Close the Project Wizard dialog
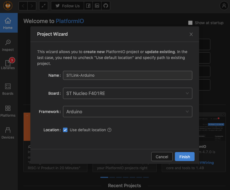The height and width of the screenshot is (190, 230). tap(191, 34)
